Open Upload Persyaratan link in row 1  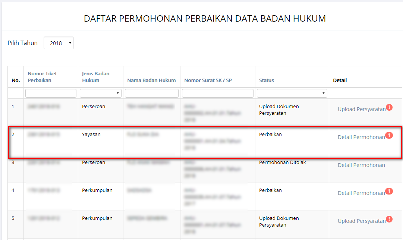pyautogui.click(x=361, y=109)
